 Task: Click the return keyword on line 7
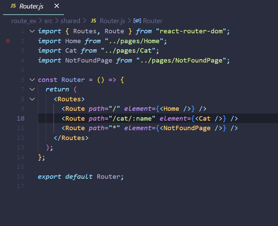(57, 89)
